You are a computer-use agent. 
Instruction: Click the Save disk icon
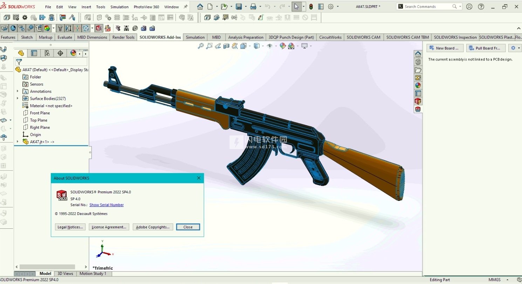[239, 7]
